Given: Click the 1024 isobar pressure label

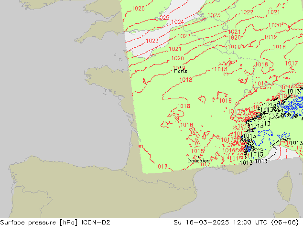Looking at the screenshot, I should click(177, 22).
